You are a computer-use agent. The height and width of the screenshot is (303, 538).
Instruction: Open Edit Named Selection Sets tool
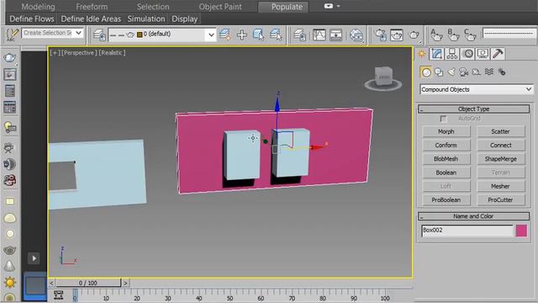[x=13, y=35]
